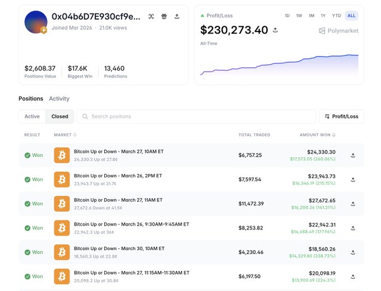Screen dimensions: 381x291
Task: Select the 1D time range
Action: click(287, 16)
